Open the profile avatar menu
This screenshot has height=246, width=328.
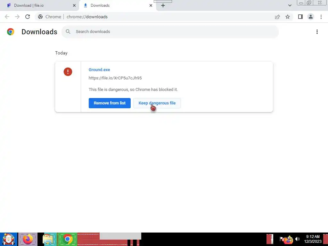pyautogui.click(x=311, y=17)
